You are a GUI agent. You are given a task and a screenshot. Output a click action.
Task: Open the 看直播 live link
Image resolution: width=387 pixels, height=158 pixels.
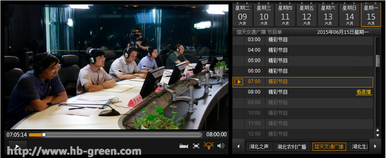pos(364,92)
